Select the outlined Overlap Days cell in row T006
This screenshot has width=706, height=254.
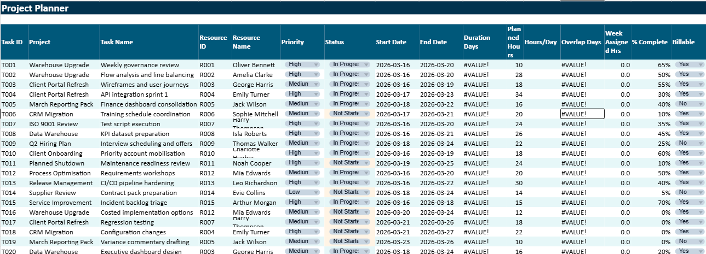(582, 114)
